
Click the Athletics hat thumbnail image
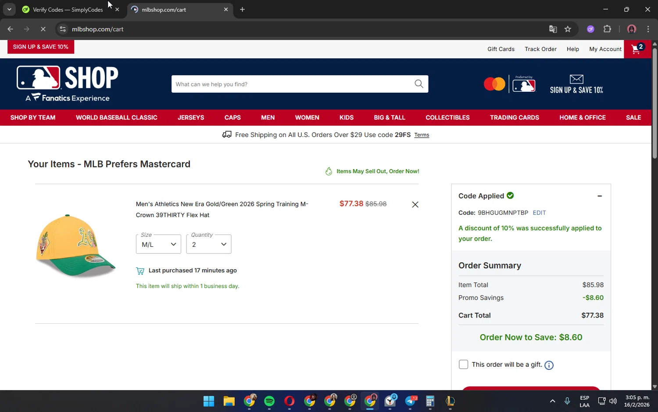coord(75,246)
